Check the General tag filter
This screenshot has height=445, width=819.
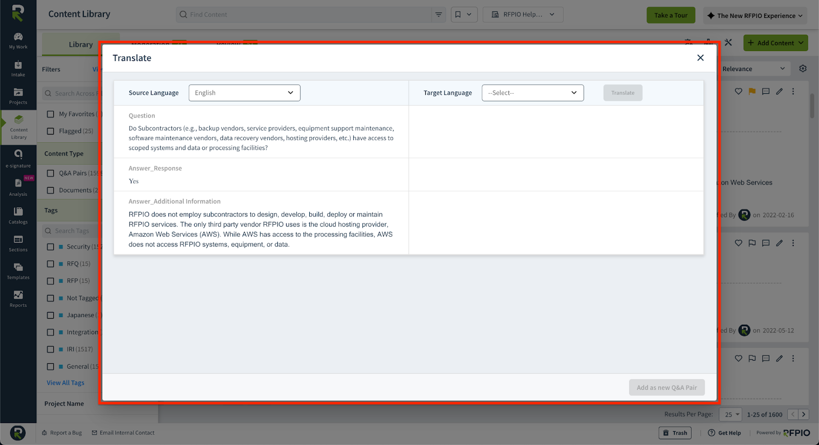pos(51,366)
